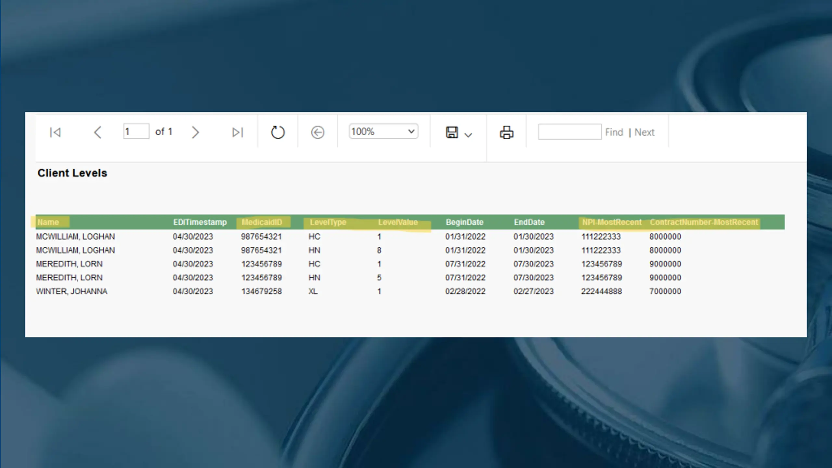Click the save/export disk icon

(452, 132)
